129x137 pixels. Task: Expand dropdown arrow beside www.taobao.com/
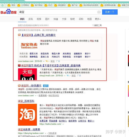[36, 96]
